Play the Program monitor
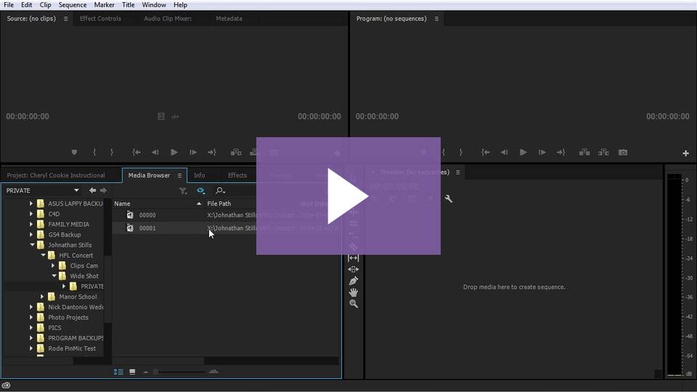 [523, 152]
